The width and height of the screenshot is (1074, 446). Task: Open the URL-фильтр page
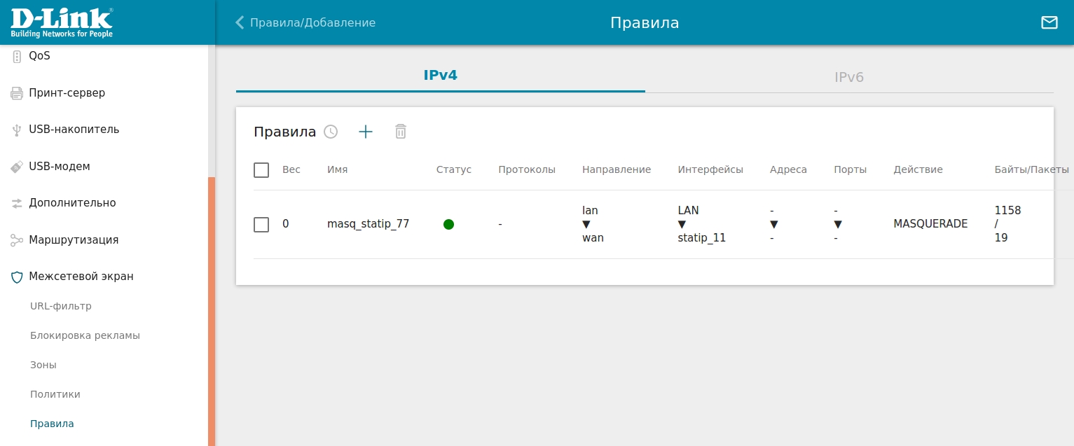point(61,306)
